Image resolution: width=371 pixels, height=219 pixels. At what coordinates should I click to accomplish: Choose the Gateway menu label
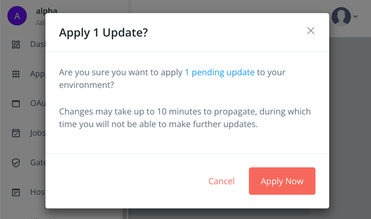(x=37, y=163)
